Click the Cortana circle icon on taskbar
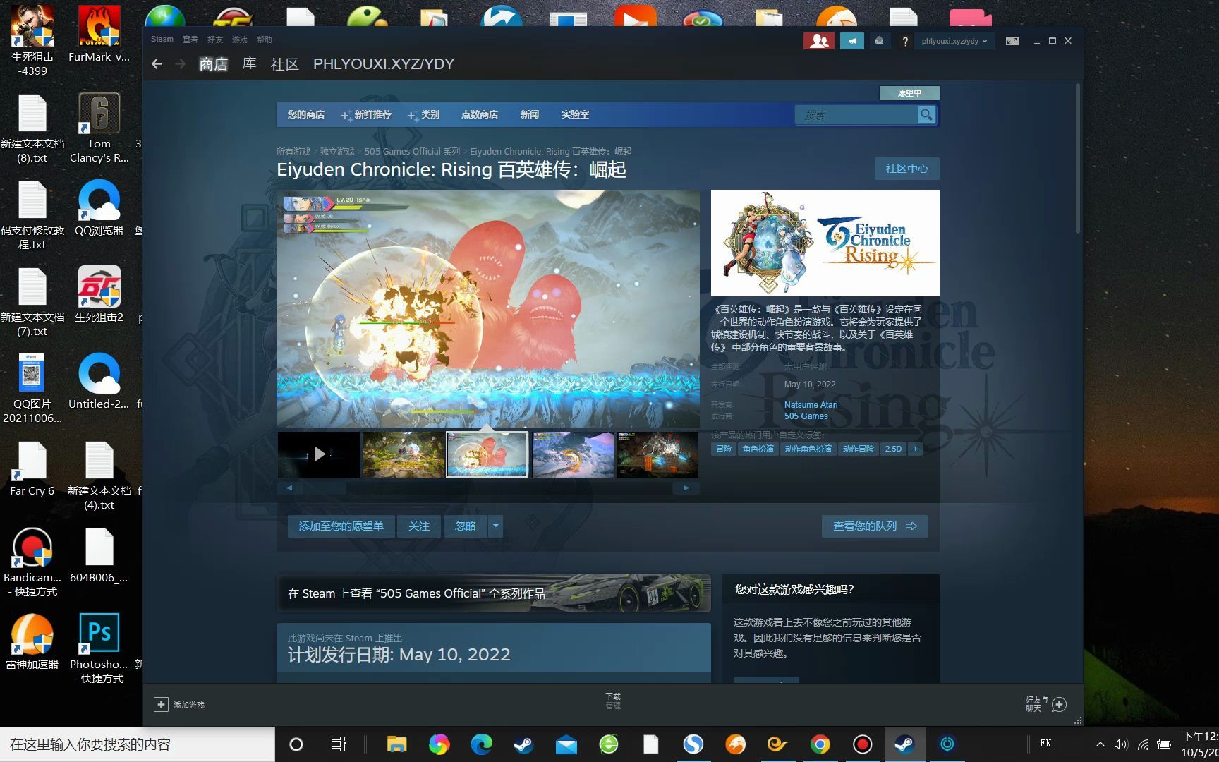The image size is (1219, 762). (x=296, y=744)
